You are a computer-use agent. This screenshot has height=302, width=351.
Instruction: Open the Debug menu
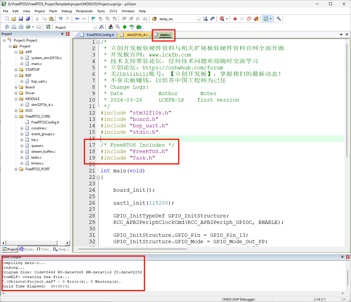[x=67, y=11]
